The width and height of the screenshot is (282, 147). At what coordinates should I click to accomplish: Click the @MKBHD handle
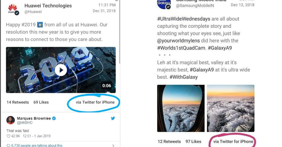click(25, 123)
